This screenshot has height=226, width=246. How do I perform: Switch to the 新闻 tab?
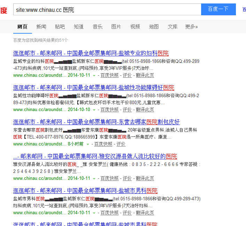click(41, 27)
